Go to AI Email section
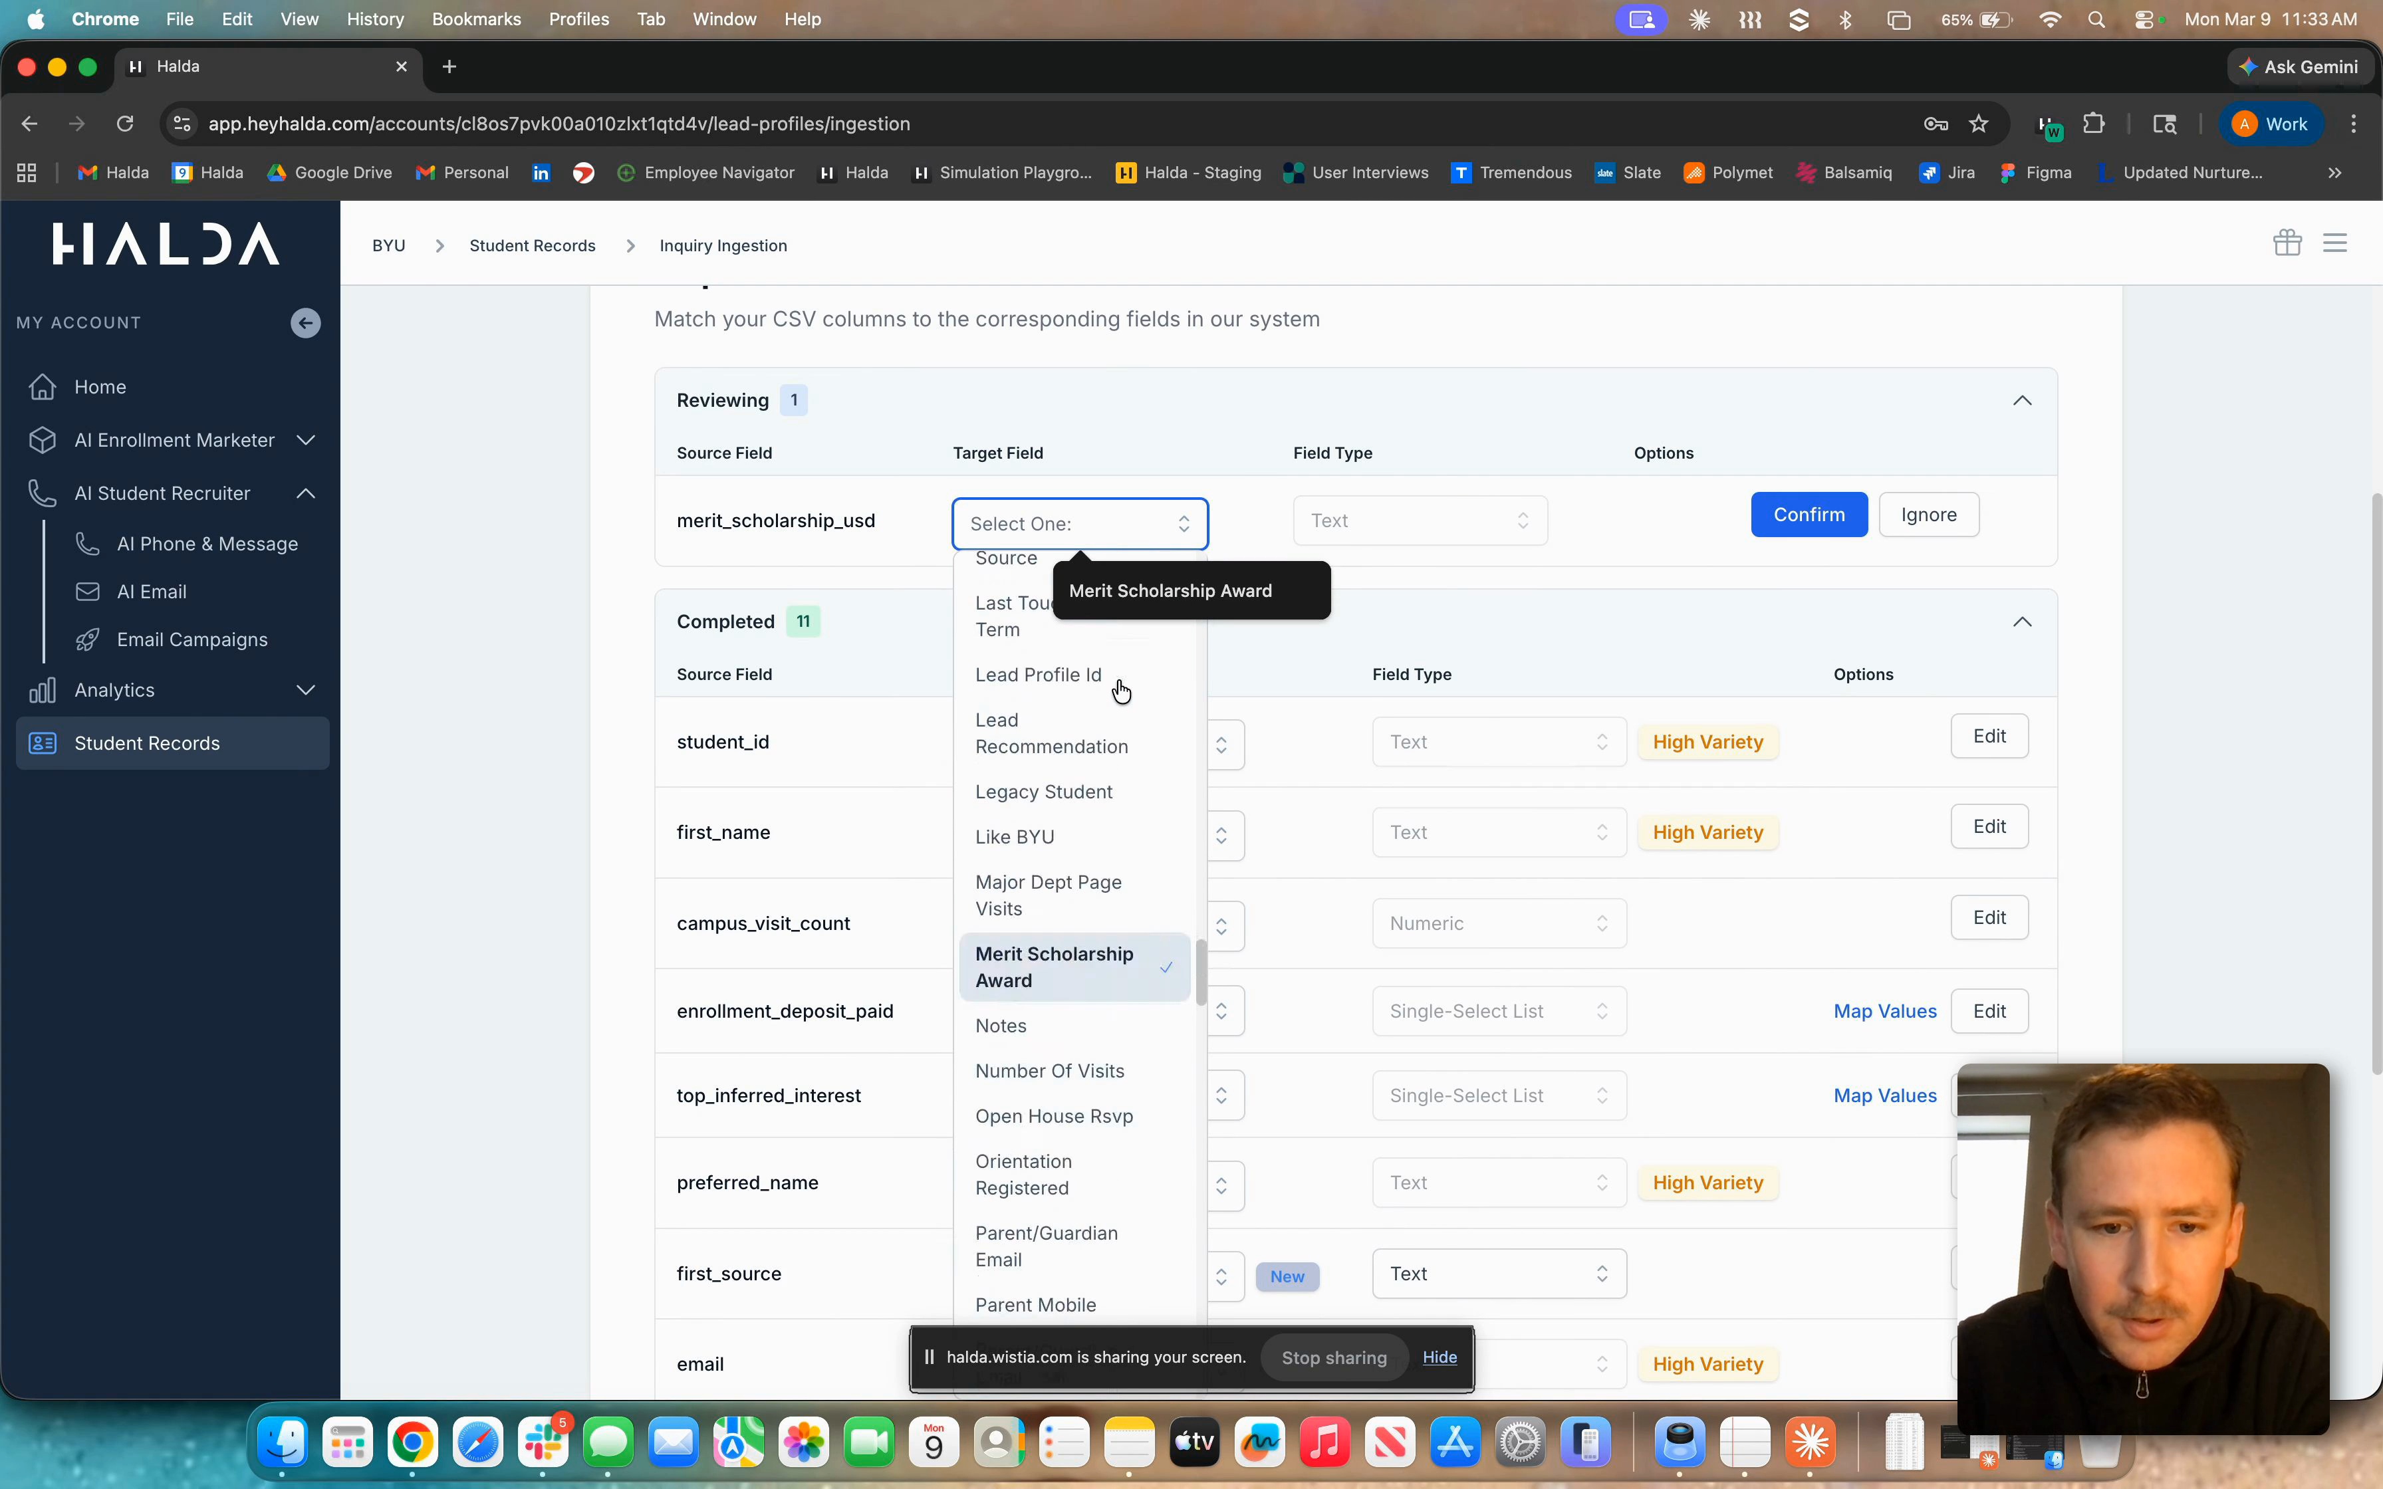2383x1489 pixels. tap(151, 592)
